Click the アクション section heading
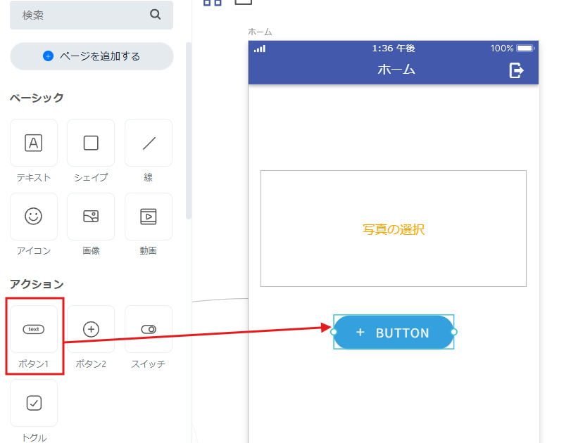571x443 pixels. pos(37,284)
